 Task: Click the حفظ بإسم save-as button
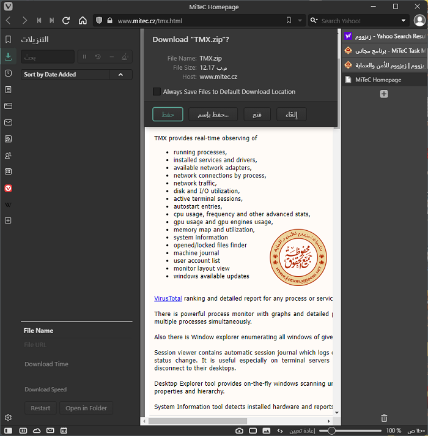pos(213,115)
